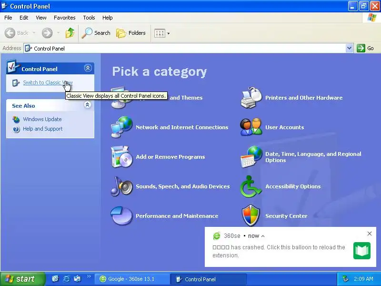The height and width of the screenshot is (286, 381).
Task: Open Sounds, Speech, and Audio Devices link
Action: coord(183,186)
